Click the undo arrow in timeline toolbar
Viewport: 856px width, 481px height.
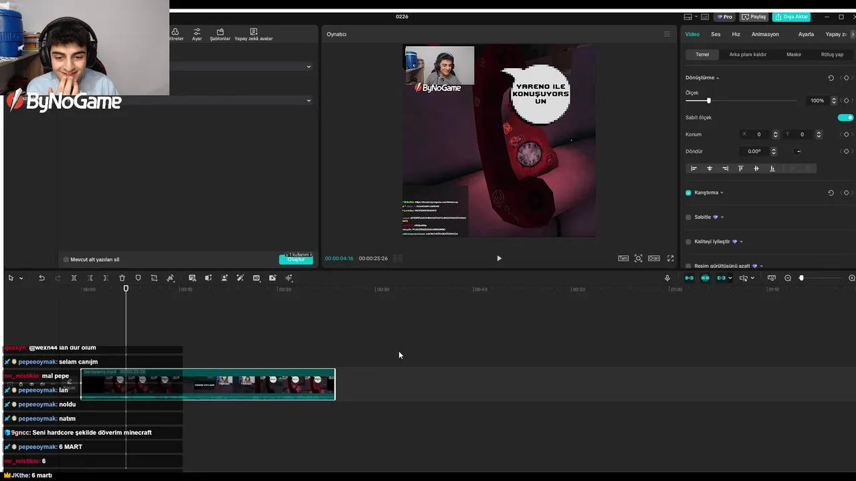(x=41, y=278)
